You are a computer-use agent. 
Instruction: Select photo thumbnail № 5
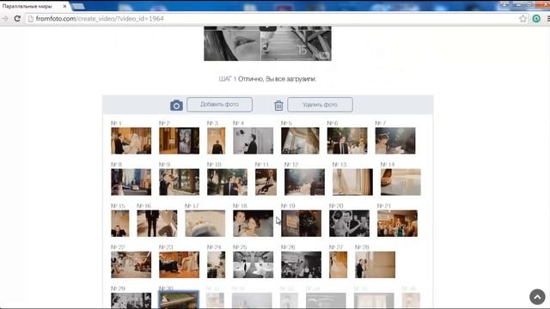[x=300, y=141]
